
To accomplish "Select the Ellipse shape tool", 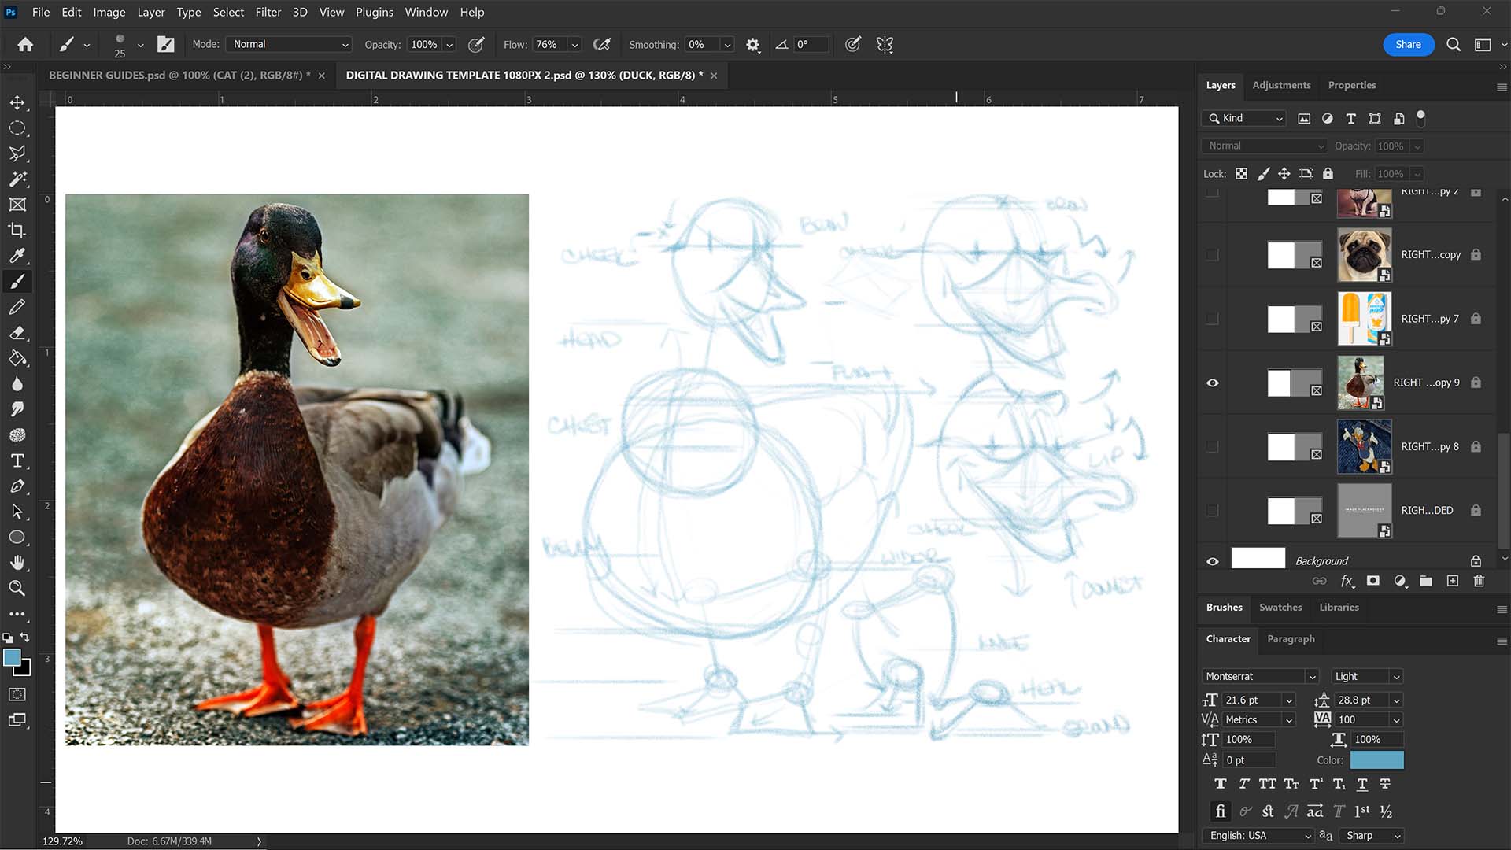I will pos(17,537).
